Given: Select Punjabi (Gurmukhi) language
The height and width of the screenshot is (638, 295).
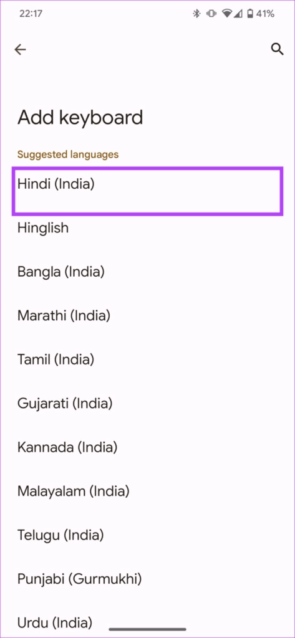Looking at the screenshot, I should pyautogui.click(x=147, y=579).
